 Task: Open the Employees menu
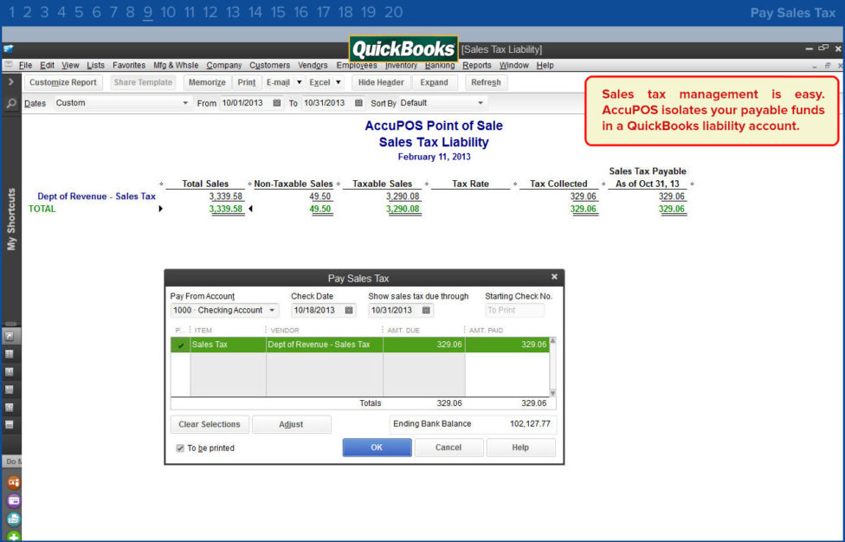357,65
